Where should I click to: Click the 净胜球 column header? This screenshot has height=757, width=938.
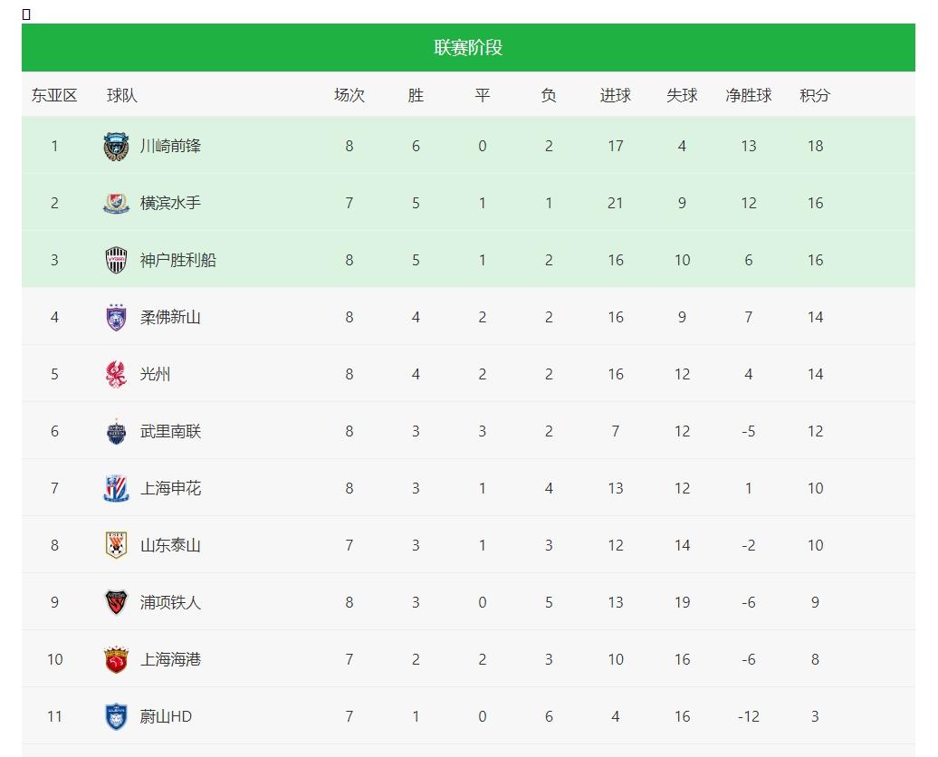tap(749, 95)
